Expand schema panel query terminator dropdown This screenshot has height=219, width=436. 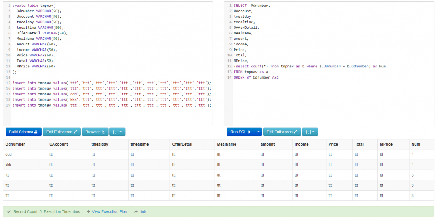[118, 132]
